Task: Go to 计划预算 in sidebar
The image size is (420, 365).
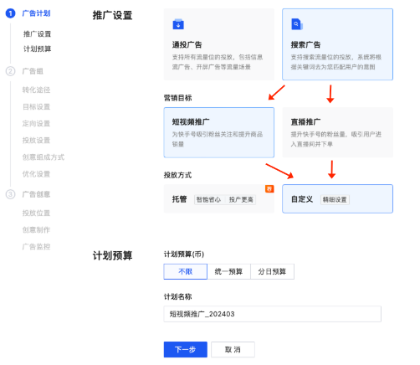Action: (37, 49)
